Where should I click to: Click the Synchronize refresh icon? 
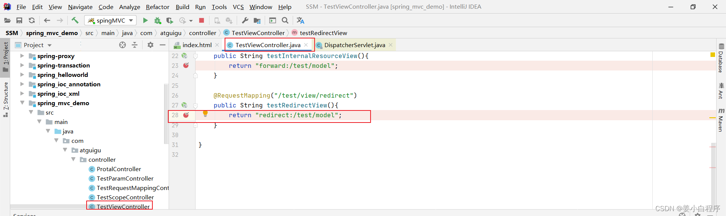pyautogui.click(x=32, y=20)
